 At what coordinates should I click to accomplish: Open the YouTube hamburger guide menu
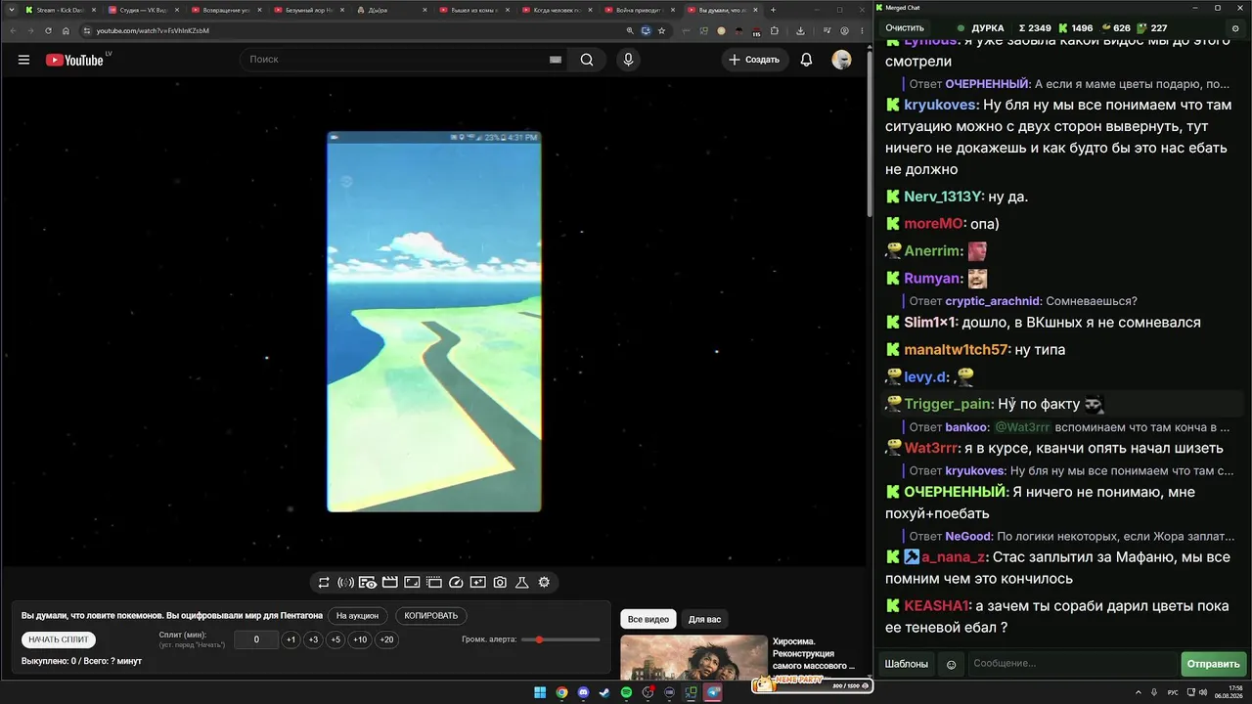tap(23, 60)
